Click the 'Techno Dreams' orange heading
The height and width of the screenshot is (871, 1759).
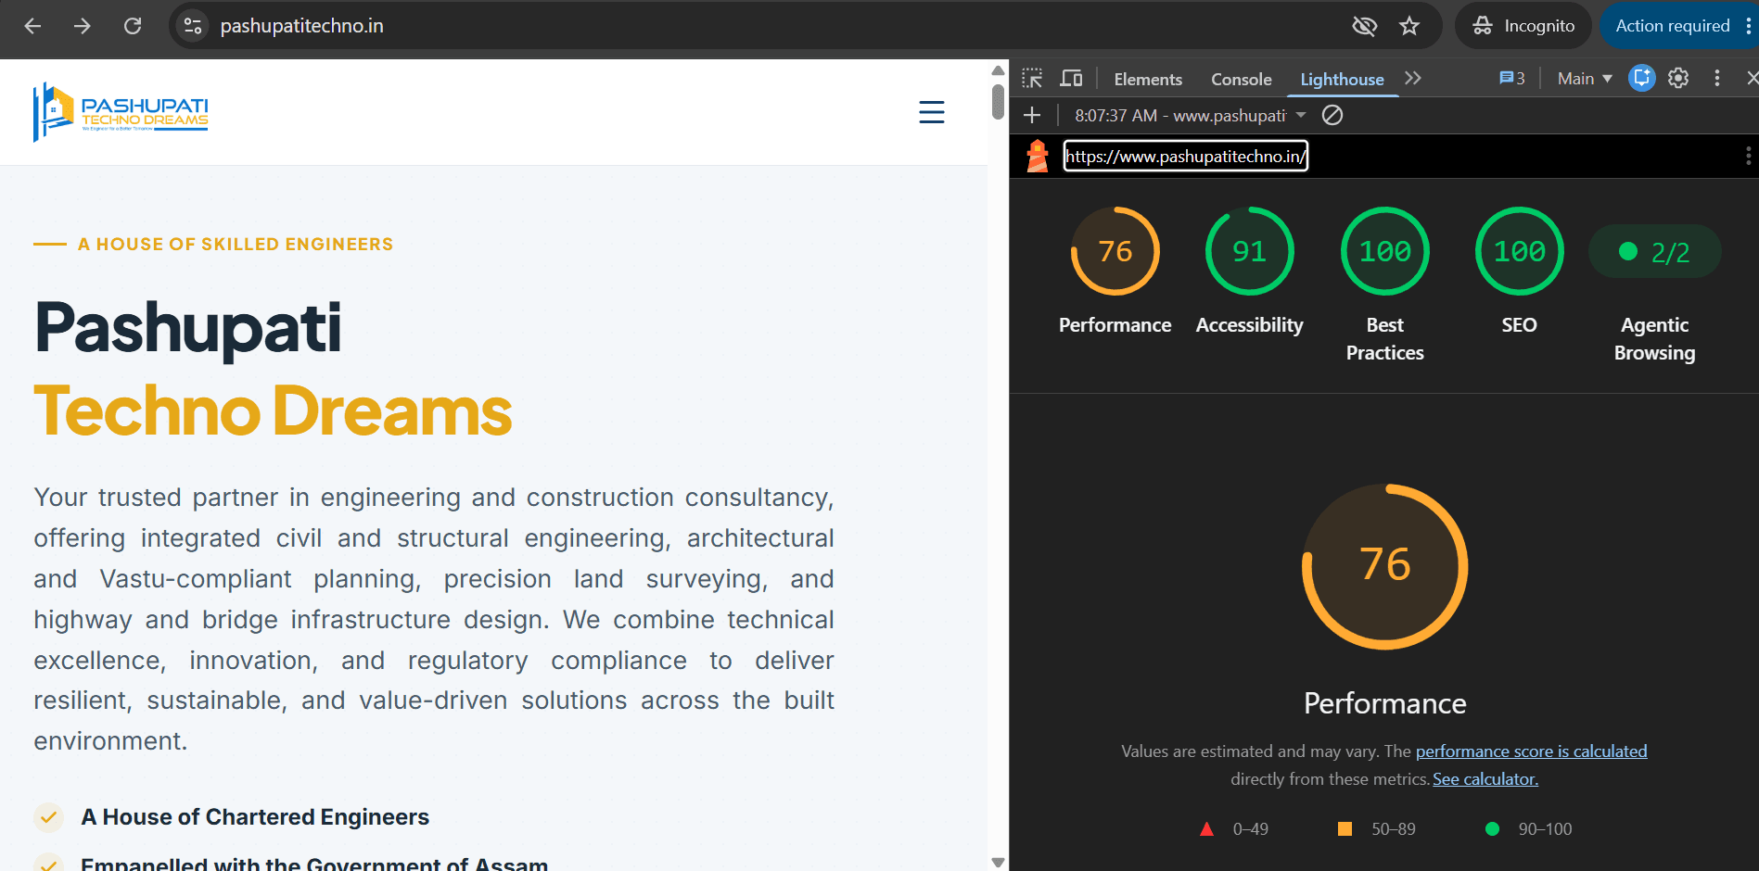273,411
